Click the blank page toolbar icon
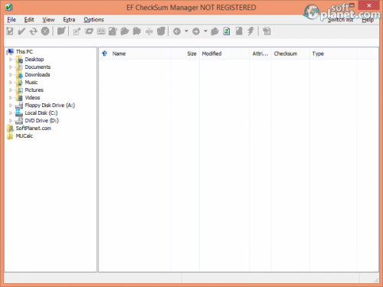The image size is (383, 287). [239, 31]
